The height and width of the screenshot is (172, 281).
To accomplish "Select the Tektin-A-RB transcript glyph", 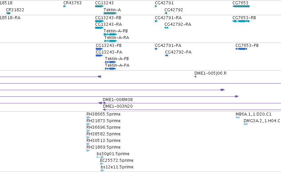I will click(x=110, y=34).
